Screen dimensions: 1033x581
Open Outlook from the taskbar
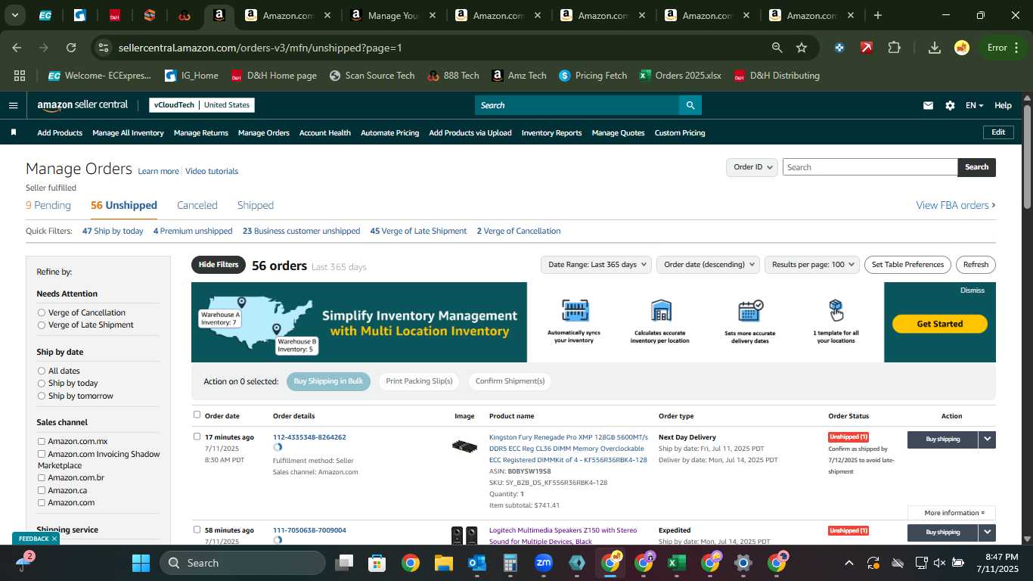(x=477, y=563)
